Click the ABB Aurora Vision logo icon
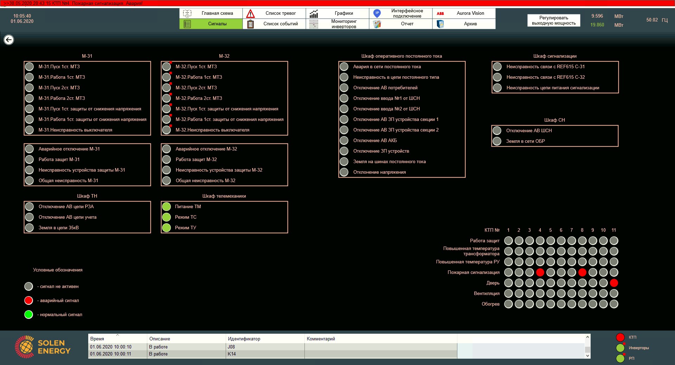Viewport: 675px width, 365px height. coord(440,13)
